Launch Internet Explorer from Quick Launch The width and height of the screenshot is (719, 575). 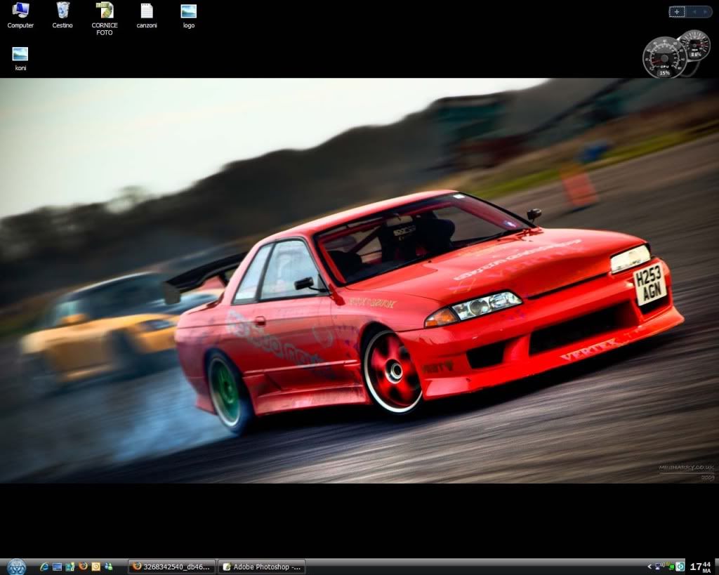coord(44,567)
